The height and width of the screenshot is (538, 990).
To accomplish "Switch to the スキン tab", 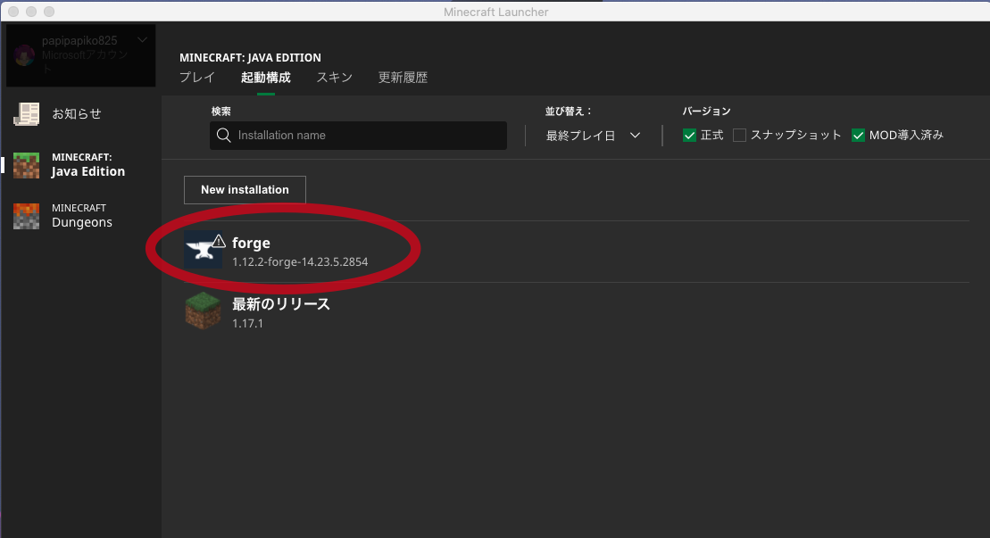I will pyautogui.click(x=335, y=78).
